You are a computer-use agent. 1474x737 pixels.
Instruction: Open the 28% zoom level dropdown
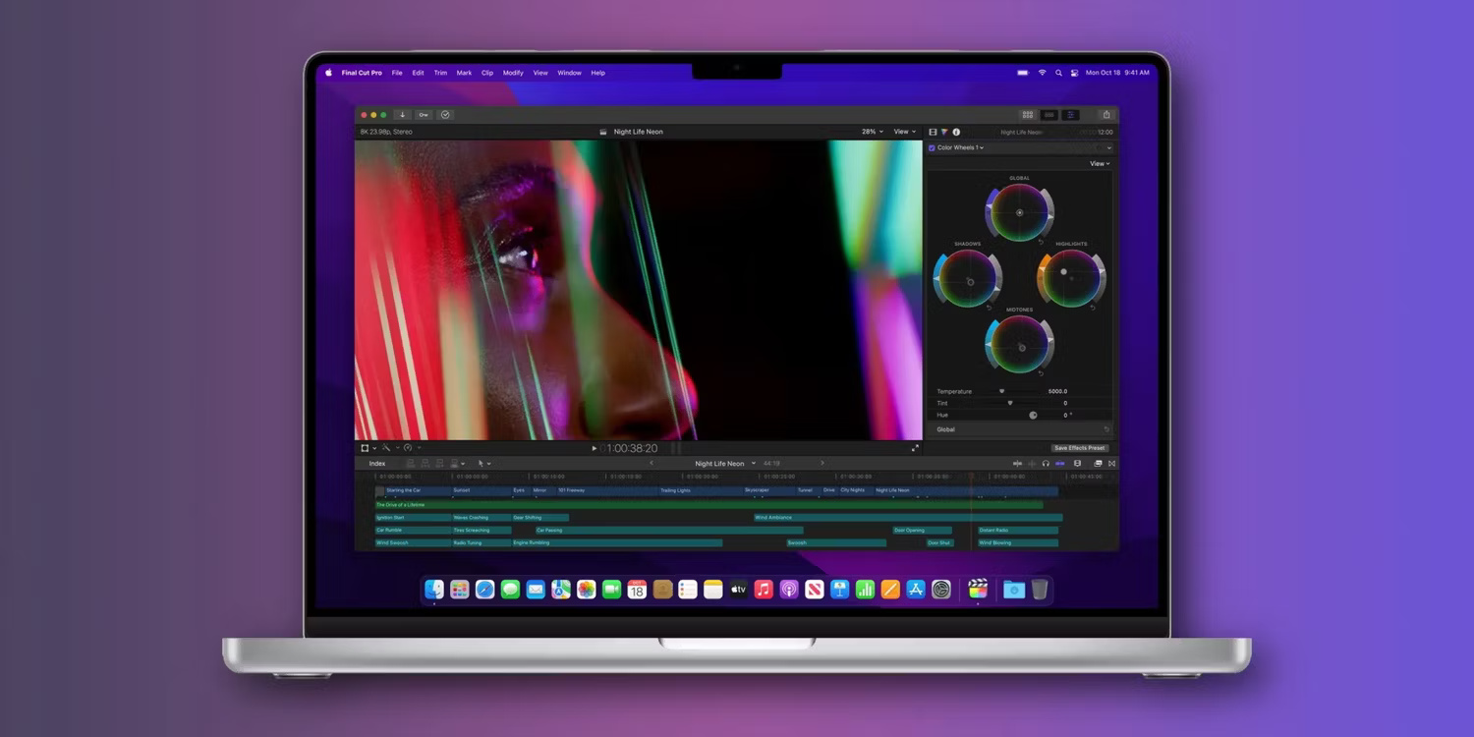coord(873,132)
